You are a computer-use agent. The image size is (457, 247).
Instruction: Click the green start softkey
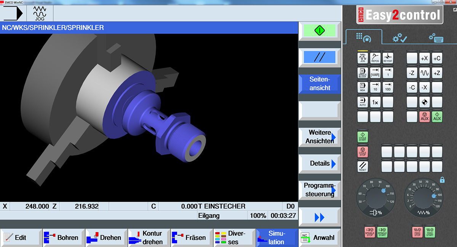(320, 31)
